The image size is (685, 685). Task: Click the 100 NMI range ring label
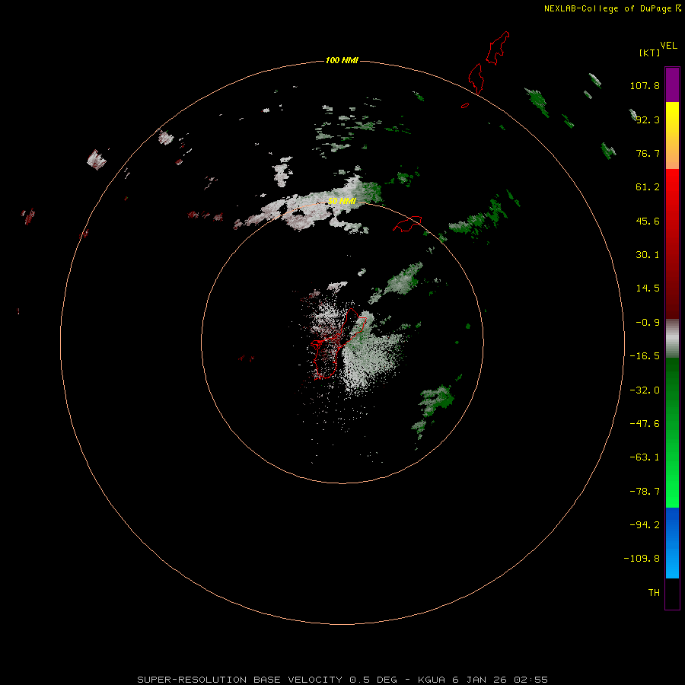point(342,60)
